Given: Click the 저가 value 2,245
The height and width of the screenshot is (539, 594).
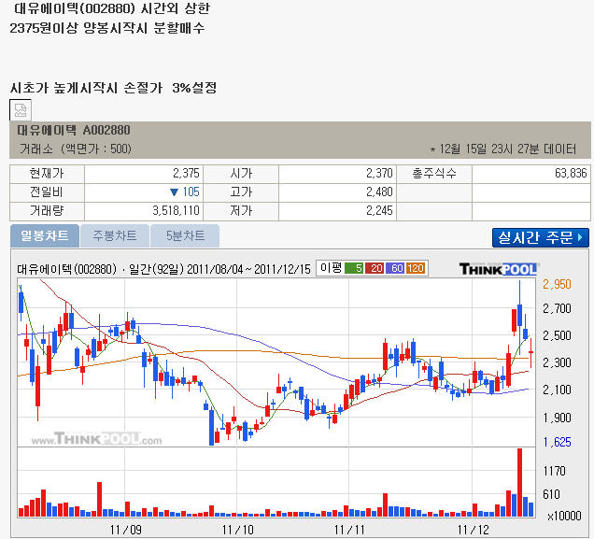Looking at the screenshot, I should tap(379, 210).
